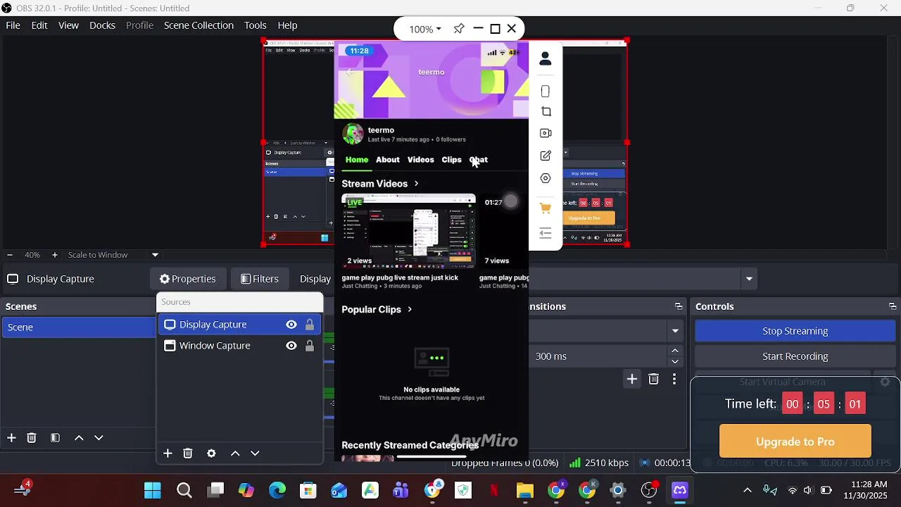Pin the AnyMiro mirror window on top

point(459,29)
